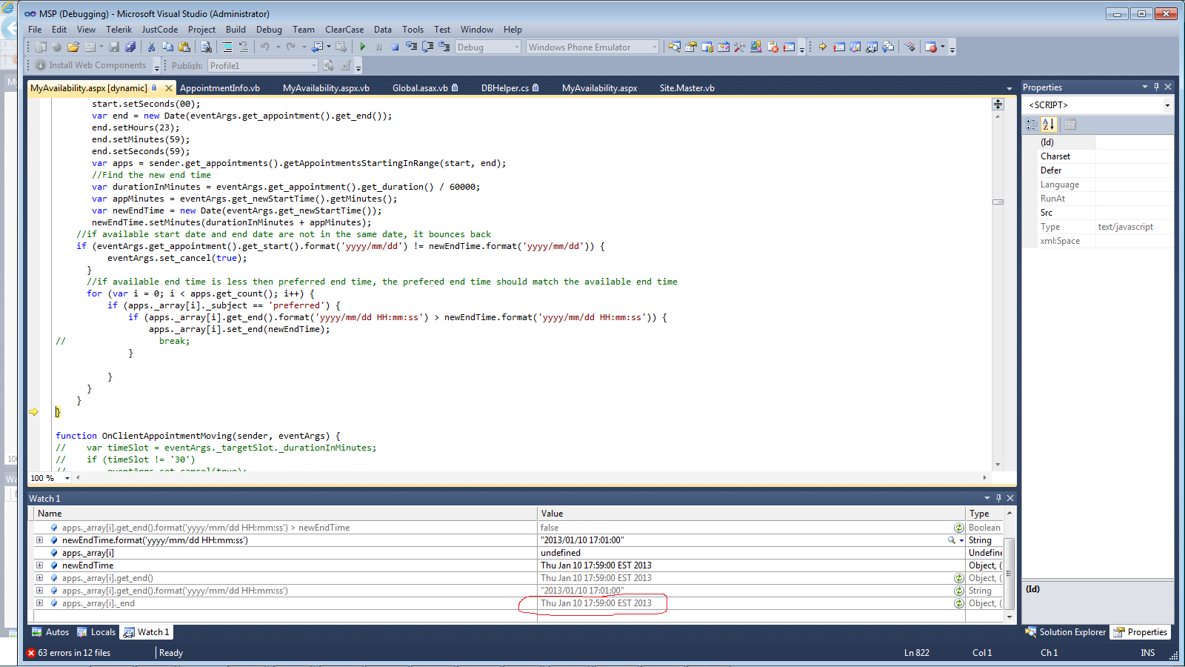The image size is (1185, 667).
Task: Click the Property Pages icon in Properties
Action: 1070,125
